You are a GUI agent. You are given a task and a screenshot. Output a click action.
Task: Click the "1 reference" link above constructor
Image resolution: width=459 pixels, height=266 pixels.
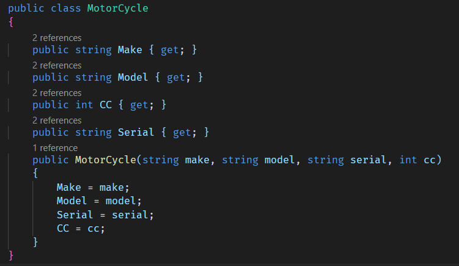(55, 148)
